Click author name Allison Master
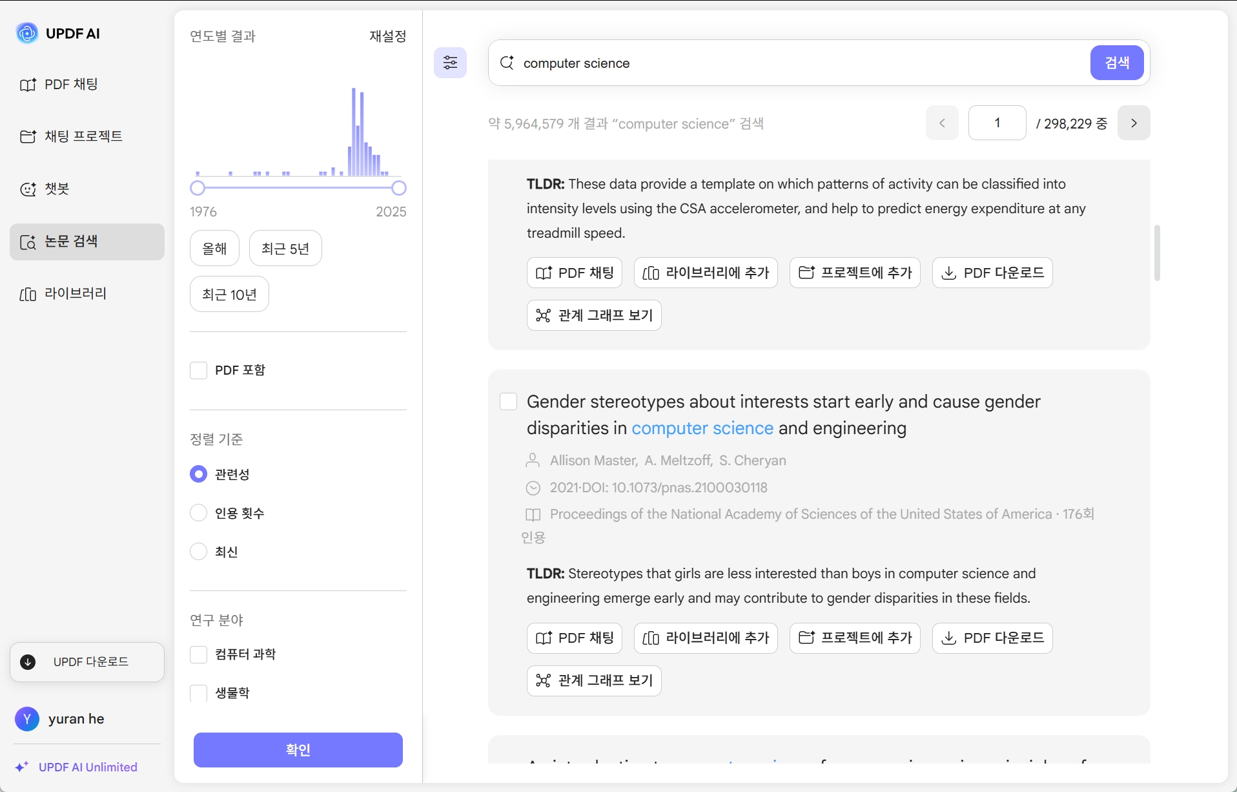The height and width of the screenshot is (792, 1237). tap(593, 461)
